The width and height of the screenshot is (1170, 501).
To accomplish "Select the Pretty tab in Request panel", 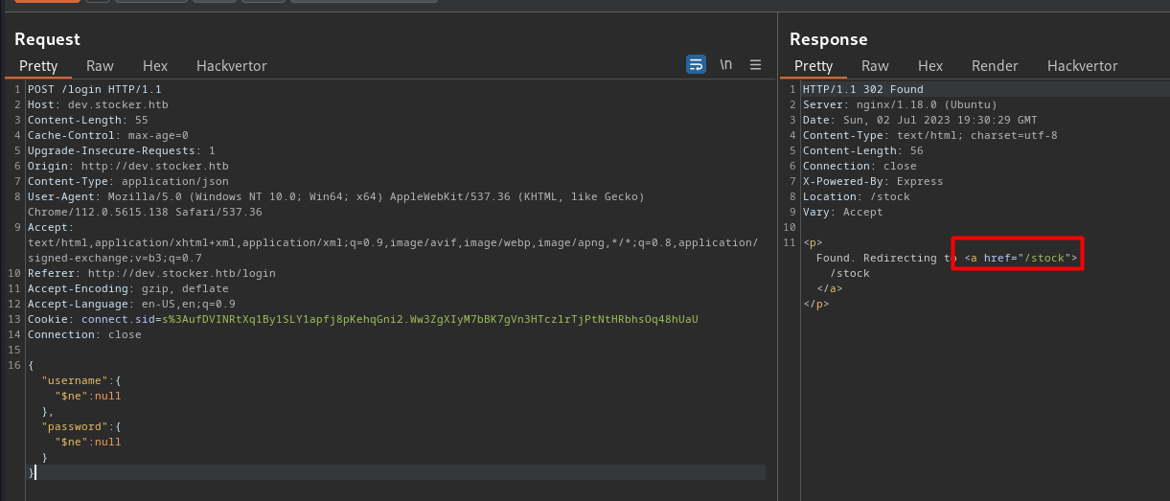I will coord(38,66).
